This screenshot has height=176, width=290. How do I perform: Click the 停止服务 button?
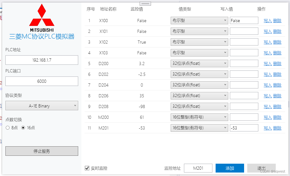[42, 151]
